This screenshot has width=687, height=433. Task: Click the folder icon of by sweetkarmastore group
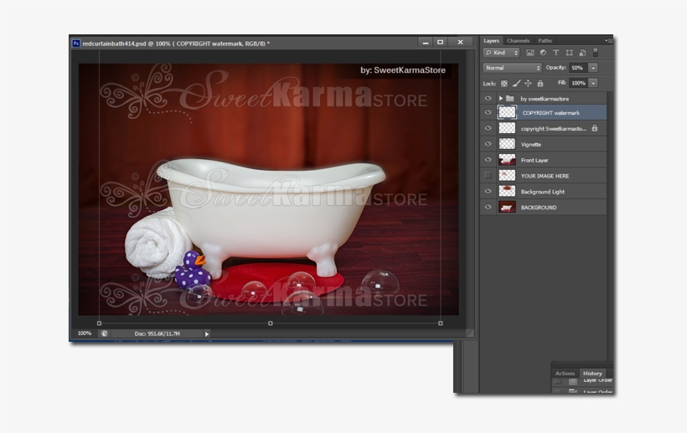(510, 99)
